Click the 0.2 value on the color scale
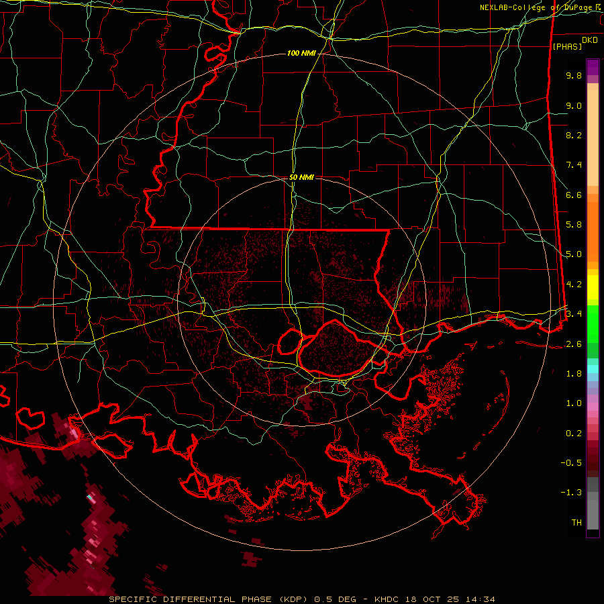The height and width of the screenshot is (604, 604). (x=574, y=434)
